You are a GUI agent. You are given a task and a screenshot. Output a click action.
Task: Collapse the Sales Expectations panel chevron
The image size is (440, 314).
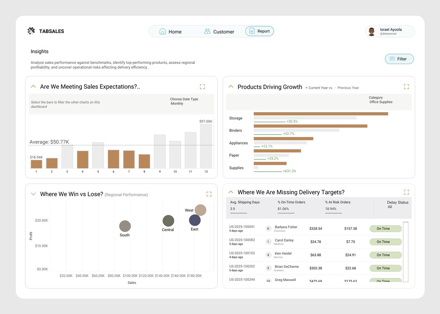(33, 86)
